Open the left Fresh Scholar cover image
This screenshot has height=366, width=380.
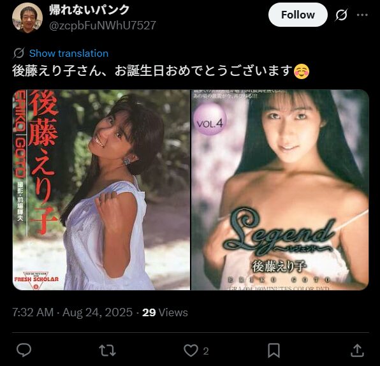(x=101, y=190)
